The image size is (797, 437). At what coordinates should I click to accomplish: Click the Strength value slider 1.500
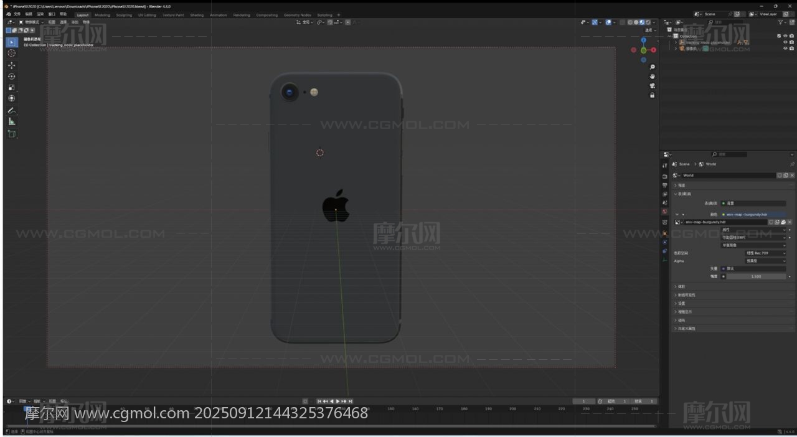pos(756,276)
